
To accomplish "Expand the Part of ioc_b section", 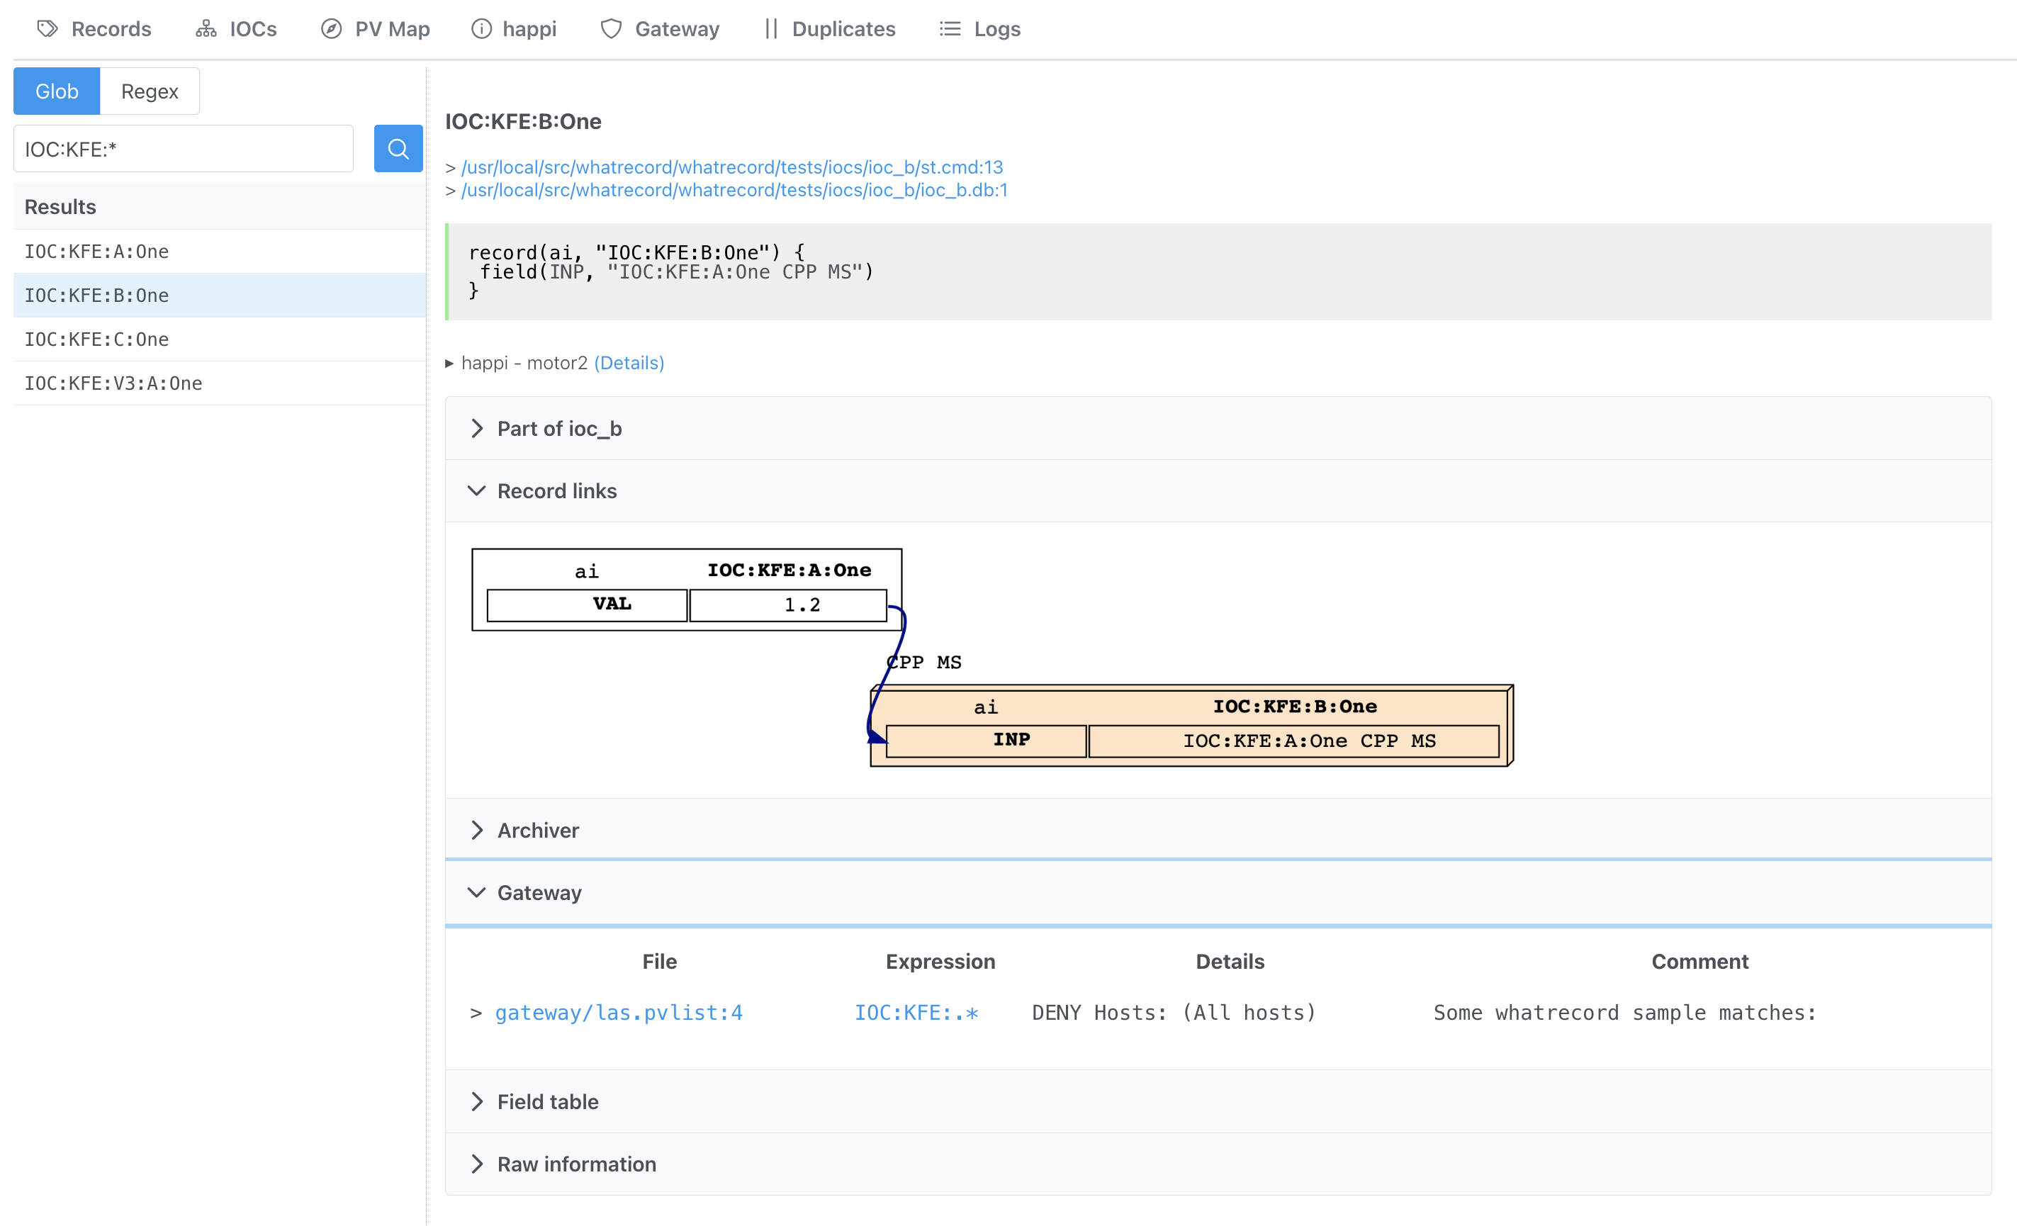I will coord(478,428).
